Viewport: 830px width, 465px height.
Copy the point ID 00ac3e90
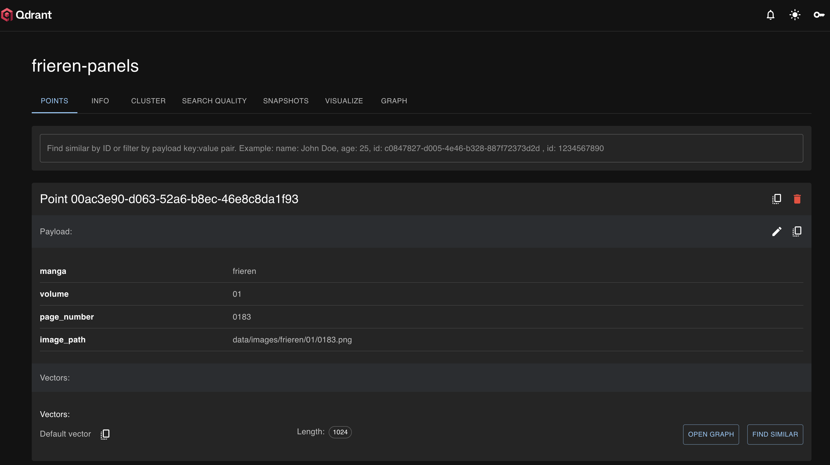point(776,199)
